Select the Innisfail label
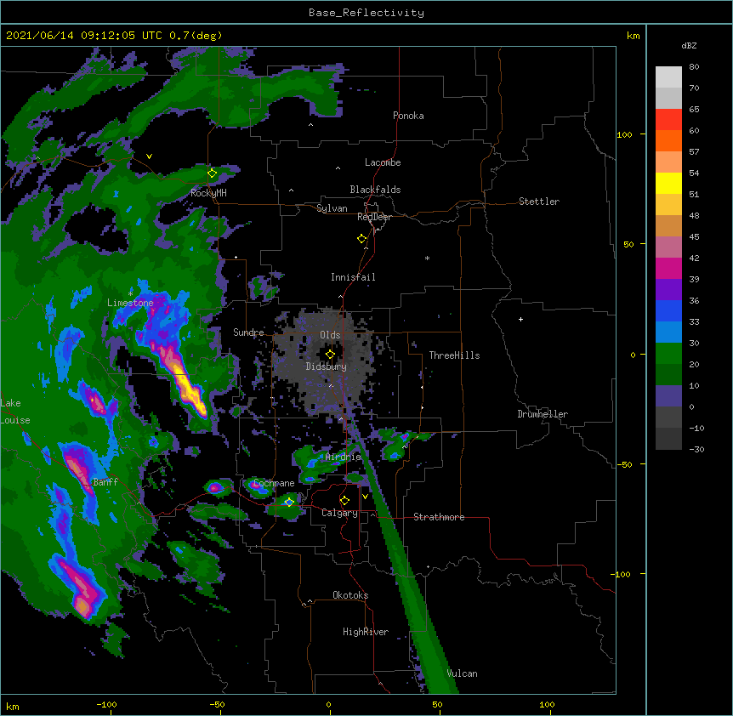This screenshot has width=733, height=716. point(353,277)
